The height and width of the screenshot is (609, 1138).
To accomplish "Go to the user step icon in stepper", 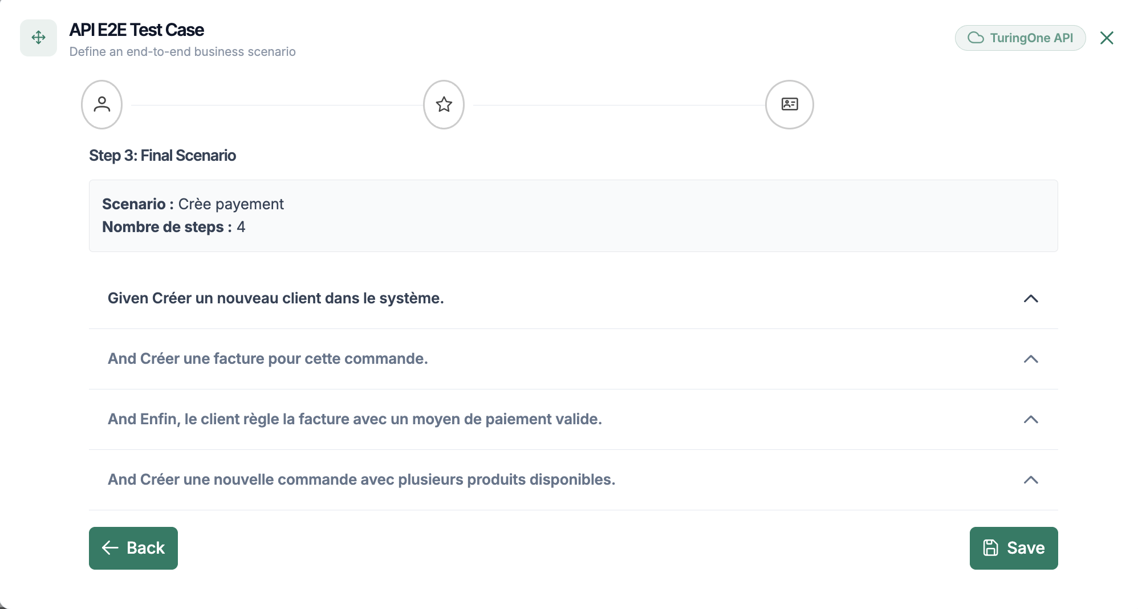I will pos(102,104).
